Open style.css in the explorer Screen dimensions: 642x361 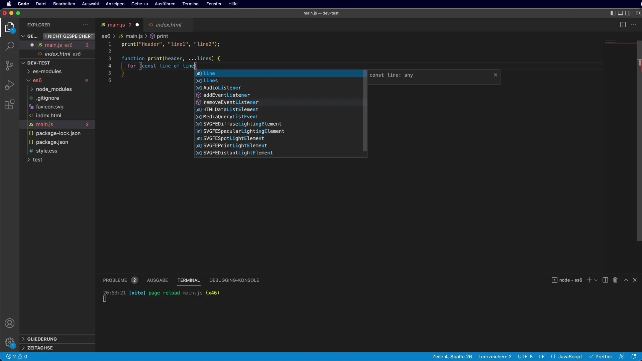click(x=46, y=151)
